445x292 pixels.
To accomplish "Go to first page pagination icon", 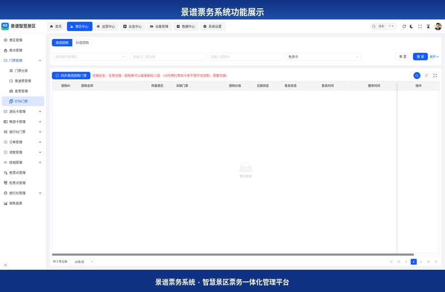I will click(x=392, y=261).
